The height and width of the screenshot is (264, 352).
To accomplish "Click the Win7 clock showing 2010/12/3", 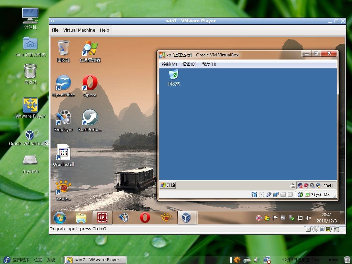I will click(x=327, y=218).
